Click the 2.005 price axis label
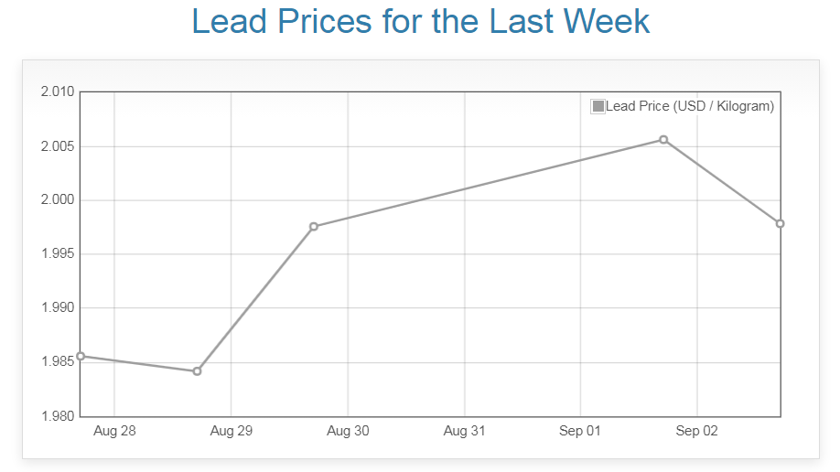Screen dimensions: 840x472 click(57, 146)
